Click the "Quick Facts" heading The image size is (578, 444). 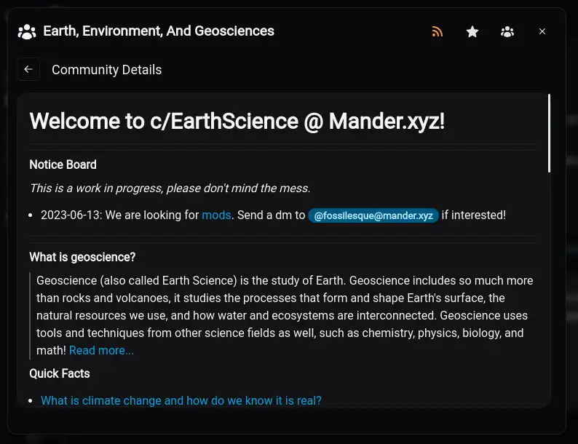[60, 373]
